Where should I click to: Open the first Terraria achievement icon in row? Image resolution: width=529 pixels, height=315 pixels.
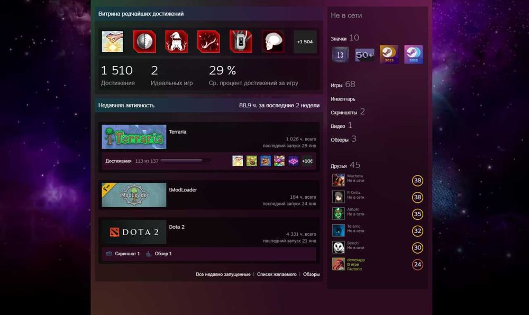[x=238, y=161]
